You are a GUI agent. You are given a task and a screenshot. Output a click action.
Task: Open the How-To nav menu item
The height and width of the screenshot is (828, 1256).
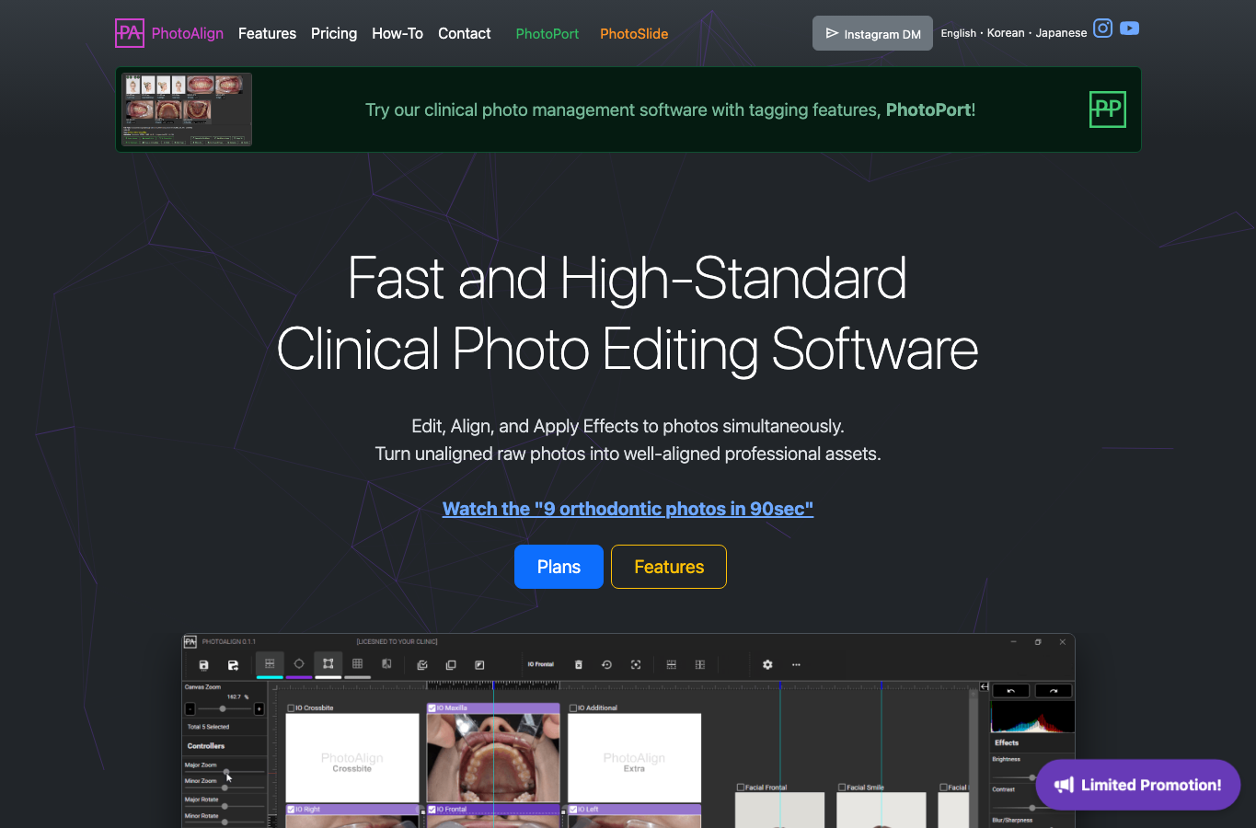pyautogui.click(x=398, y=33)
